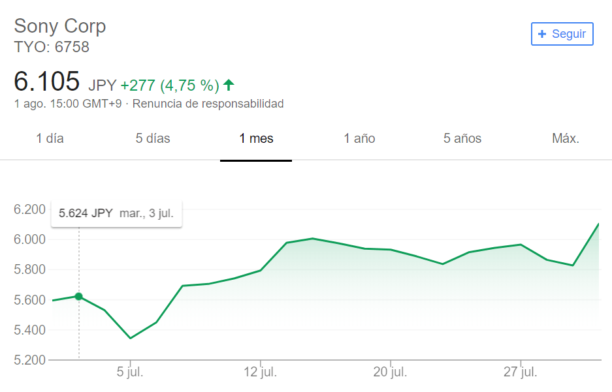Viewport: 612px width, 392px height.
Task: Click the 5 jul. axis label
Action: point(130,372)
